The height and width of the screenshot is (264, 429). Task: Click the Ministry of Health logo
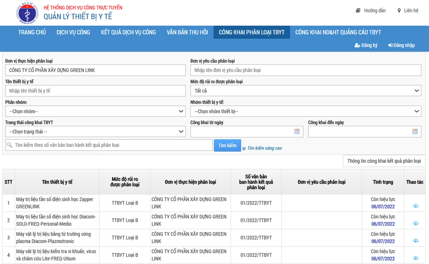(27, 13)
